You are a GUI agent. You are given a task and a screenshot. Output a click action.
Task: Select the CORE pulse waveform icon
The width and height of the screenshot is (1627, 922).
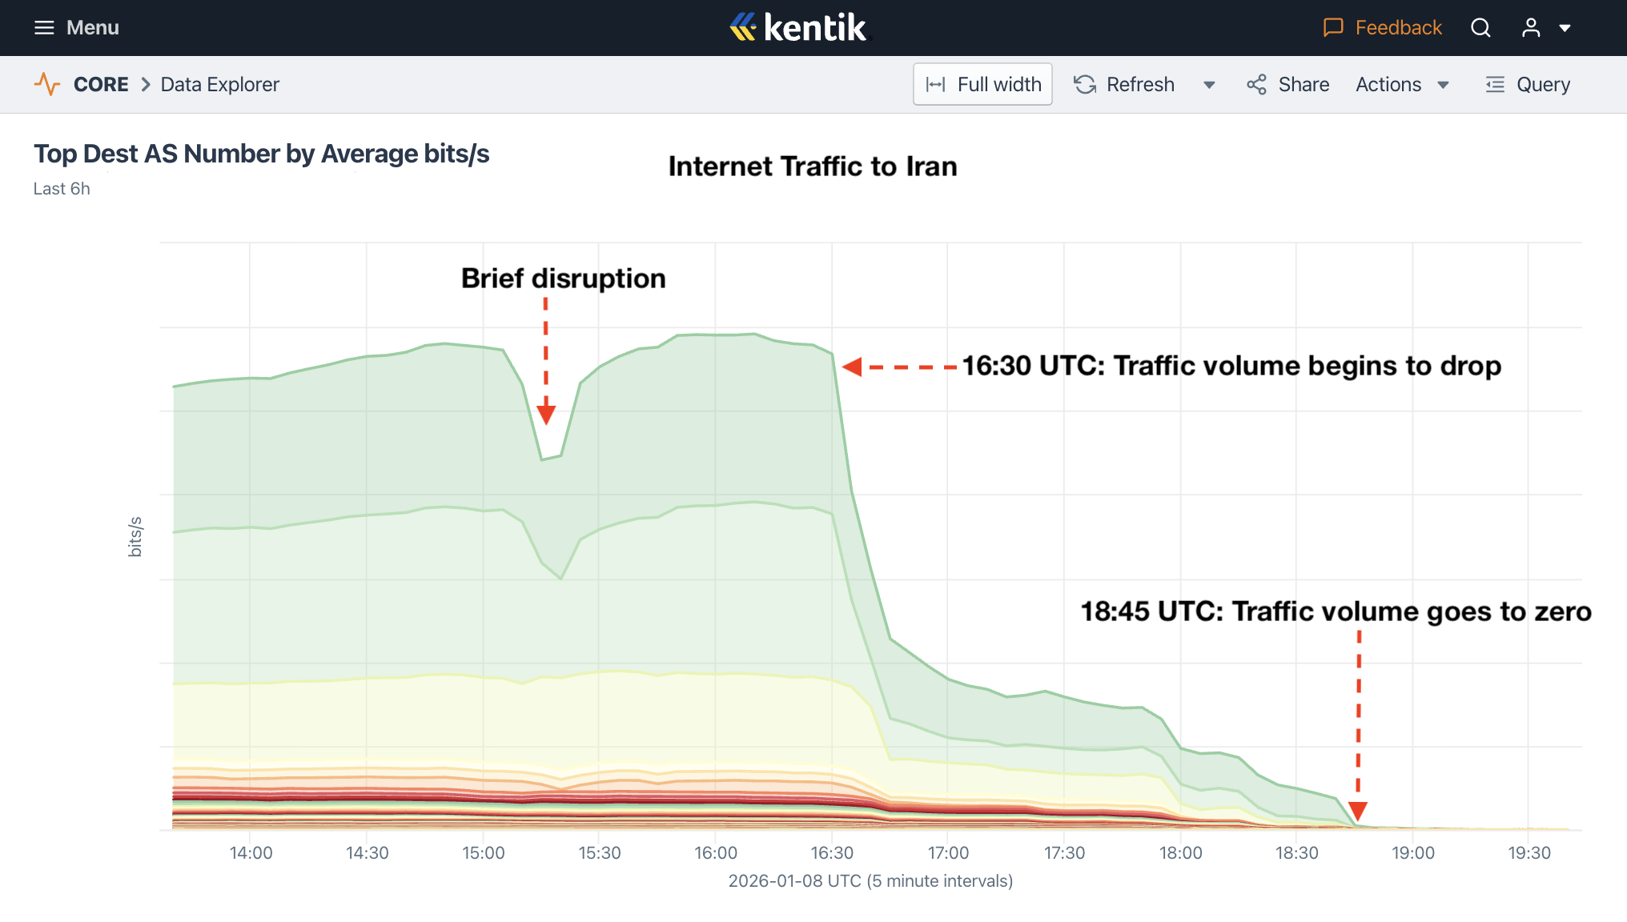coord(47,84)
